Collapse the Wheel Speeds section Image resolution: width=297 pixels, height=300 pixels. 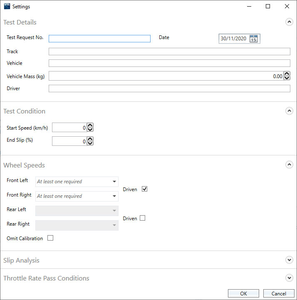click(x=289, y=165)
